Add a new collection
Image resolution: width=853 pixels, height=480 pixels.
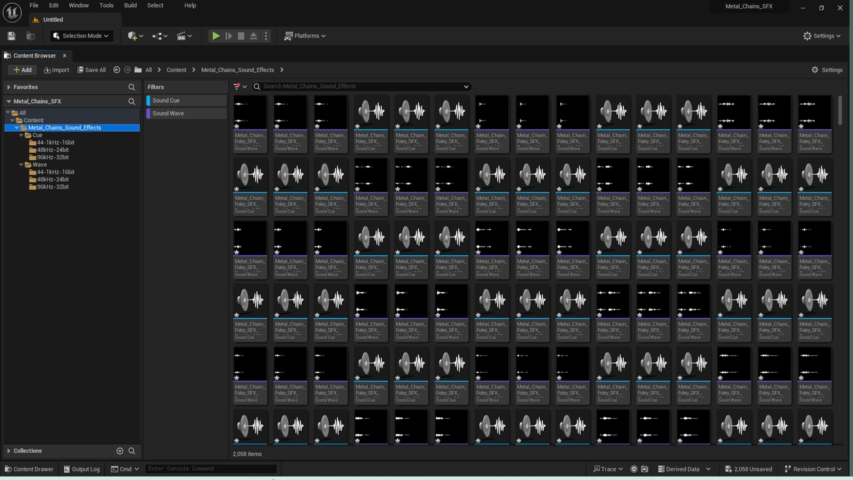(x=120, y=451)
